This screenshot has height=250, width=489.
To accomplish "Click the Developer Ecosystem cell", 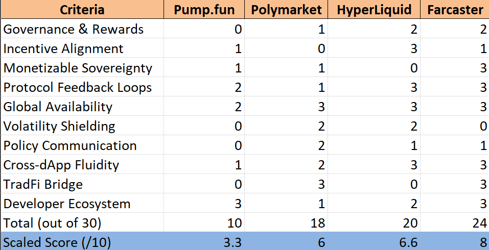I will (x=82, y=203).
